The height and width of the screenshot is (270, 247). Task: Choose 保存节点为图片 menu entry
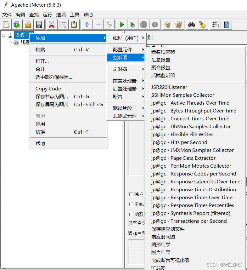[x=68, y=97]
